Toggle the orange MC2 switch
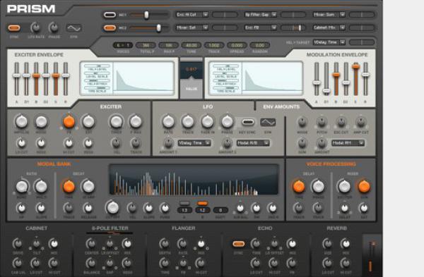The height and width of the screenshot is (277, 424). 110,27
